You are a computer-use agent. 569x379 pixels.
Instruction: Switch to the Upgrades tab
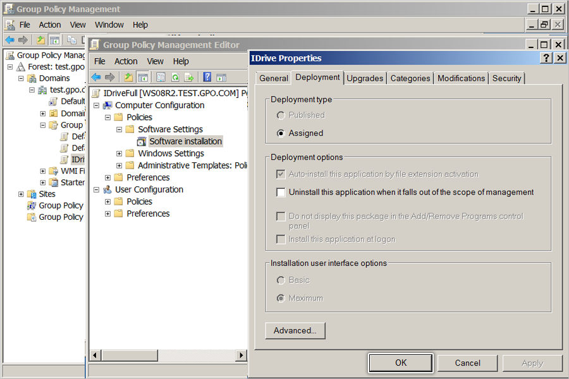pos(365,78)
